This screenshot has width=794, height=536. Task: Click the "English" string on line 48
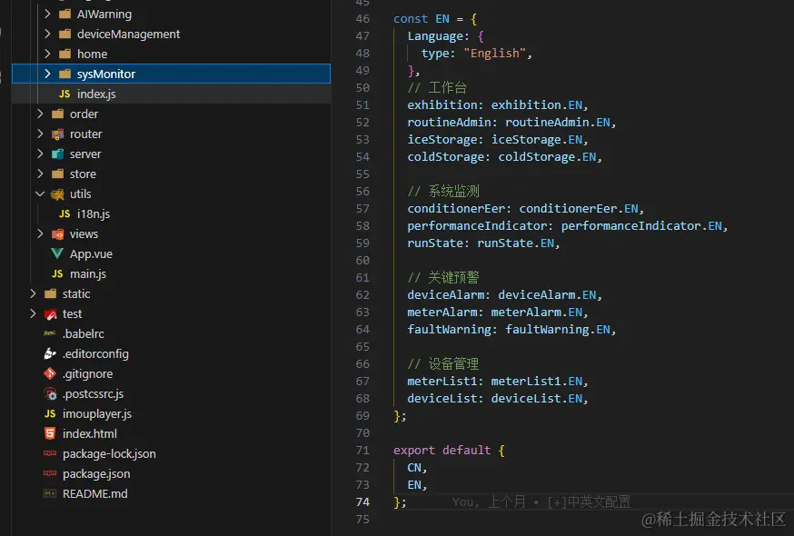[495, 54]
